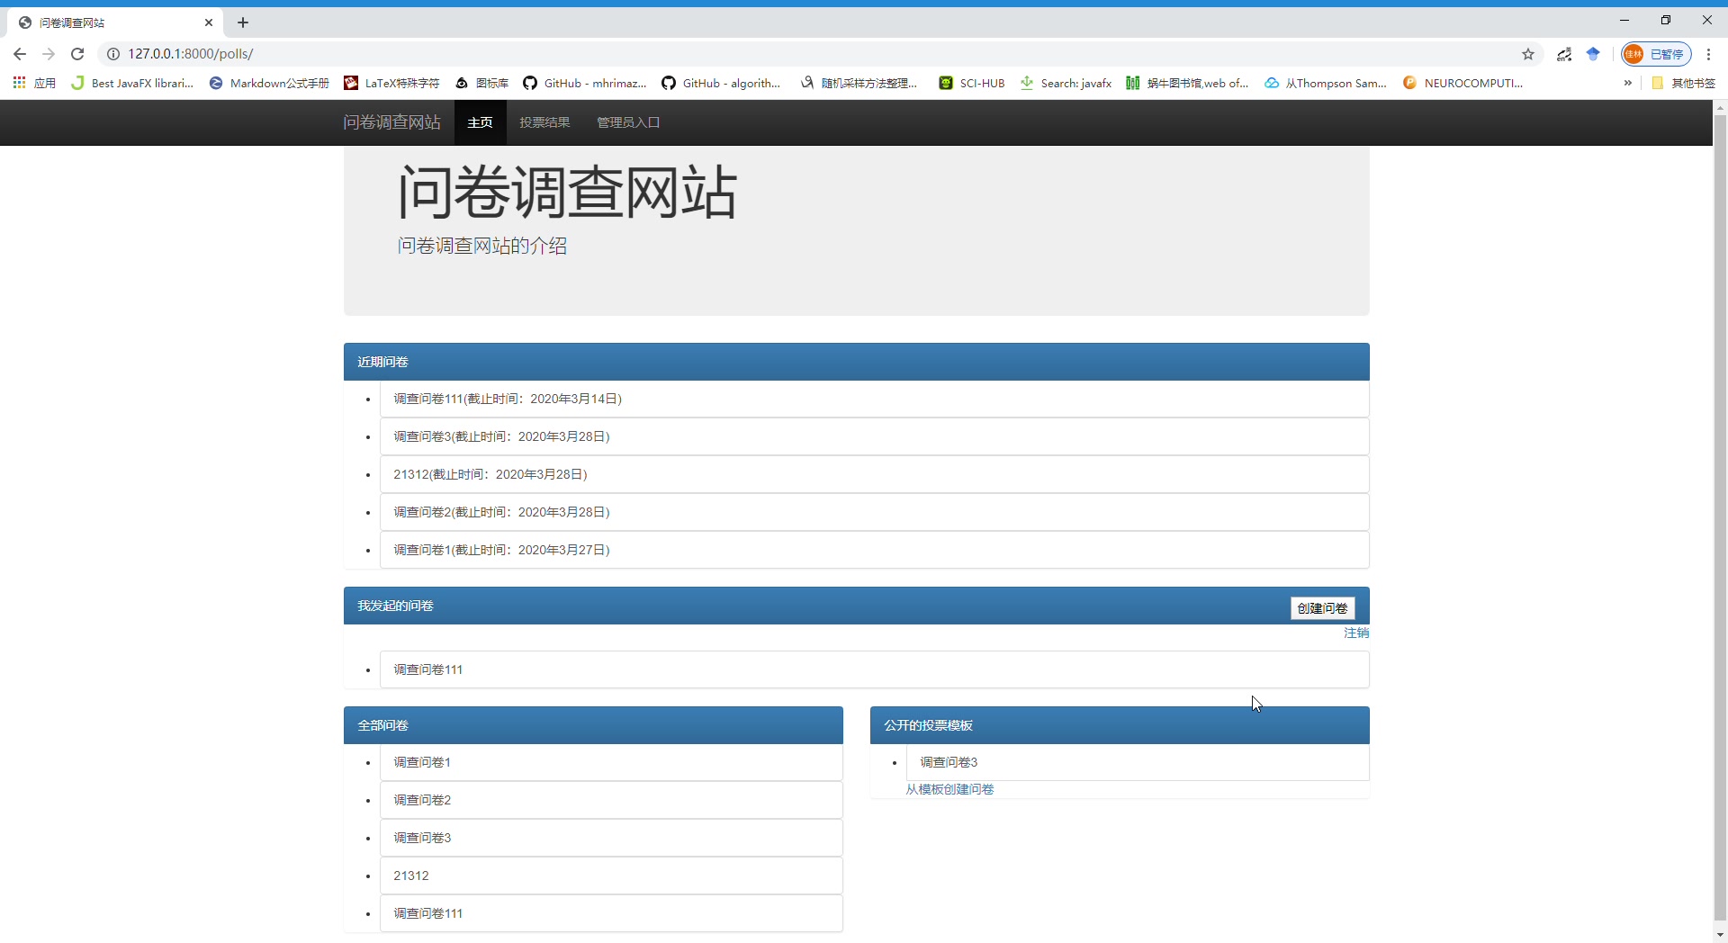This screenshot has width=1728, height=943.
Task: Open recent survey 调查问卷2 with deadline
Action: click(874, 512)
